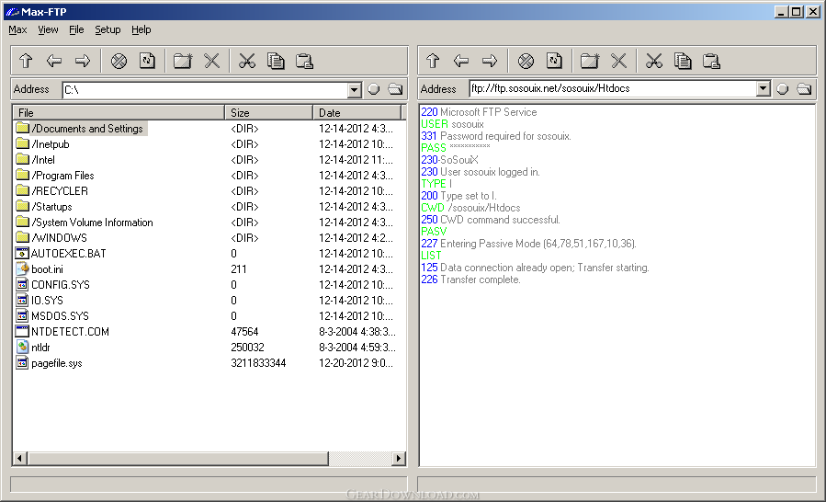The height and width of the screenshot is (502, 826).
Task: Expand the ftp address dropdown
Action: tap(763, 88)
